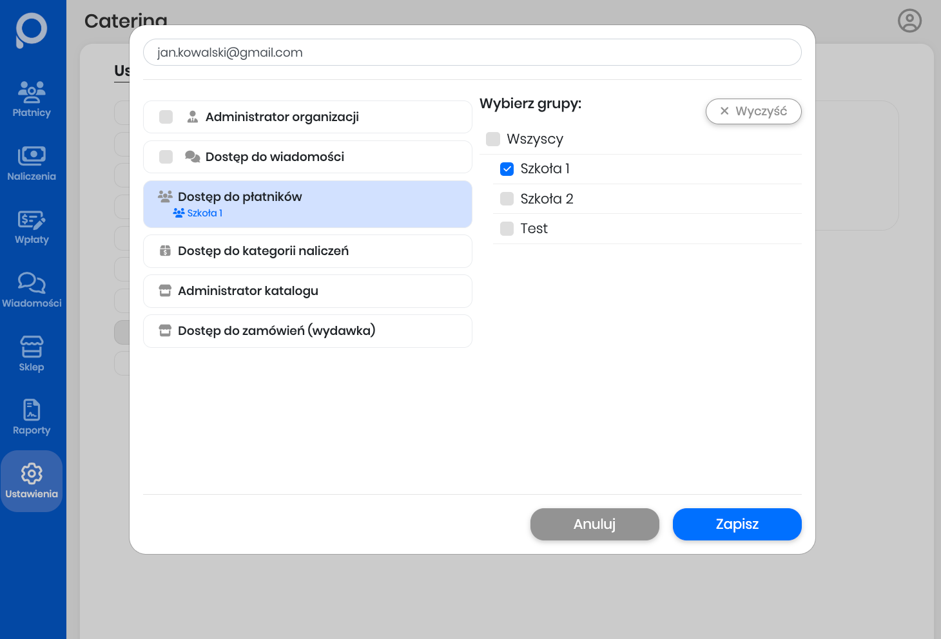Uncheck the Szkoła 1 group
941x639 pixels.
[x=507, y=169]
